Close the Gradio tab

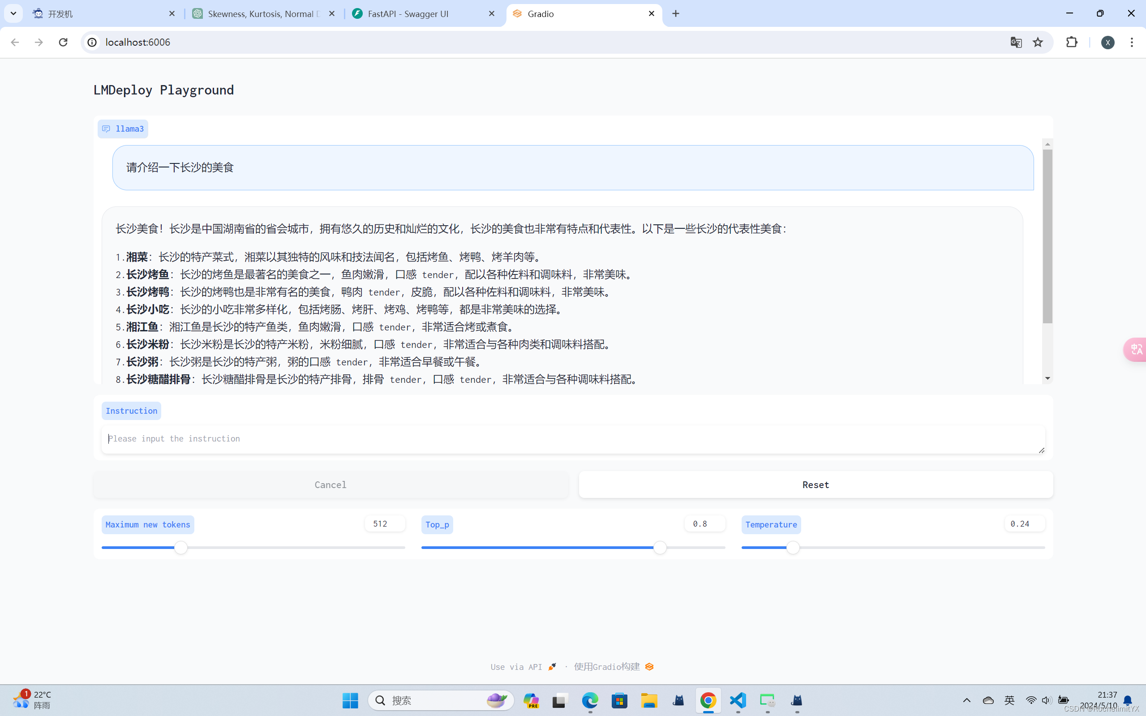[652, 14]
